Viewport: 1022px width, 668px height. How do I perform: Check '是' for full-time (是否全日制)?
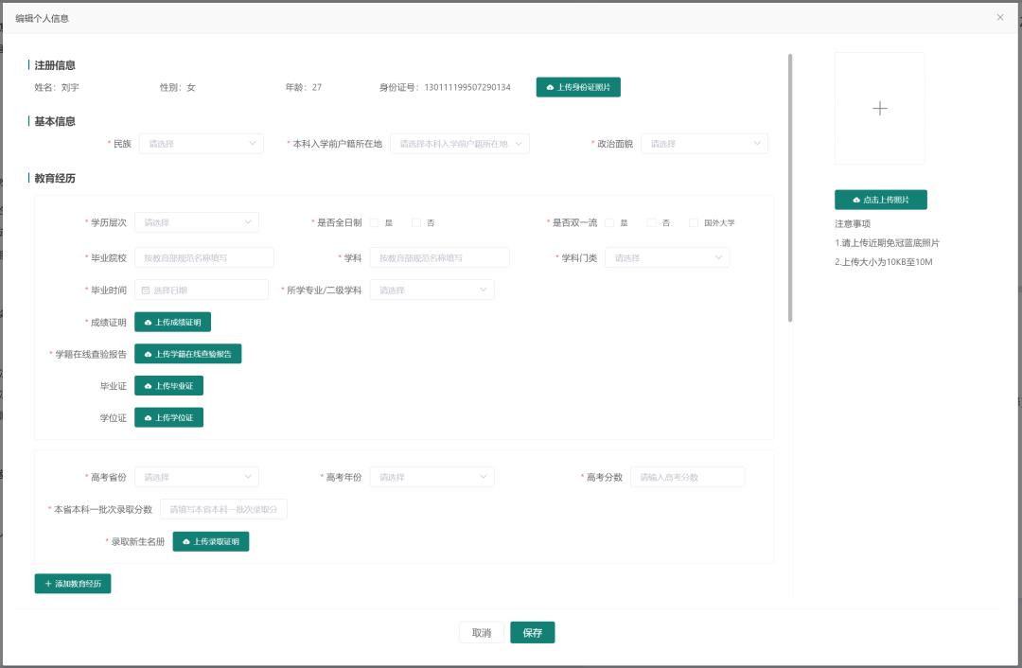coord(375,223)
